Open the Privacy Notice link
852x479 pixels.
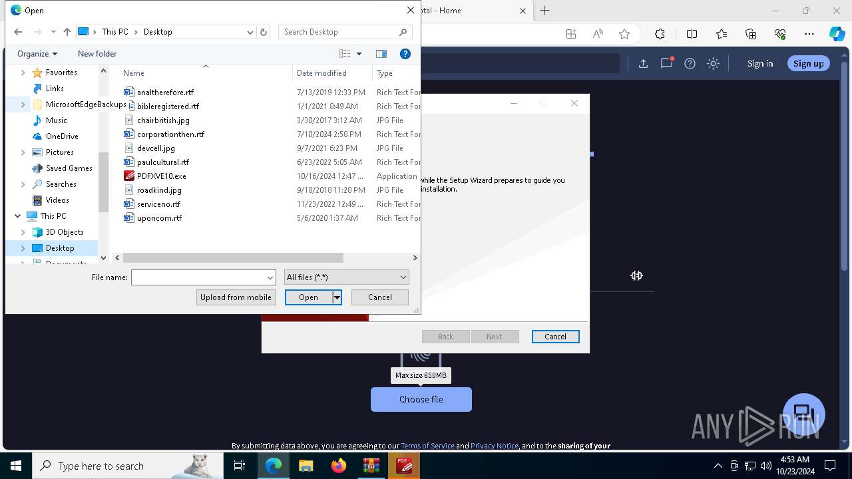coord(495,446)
